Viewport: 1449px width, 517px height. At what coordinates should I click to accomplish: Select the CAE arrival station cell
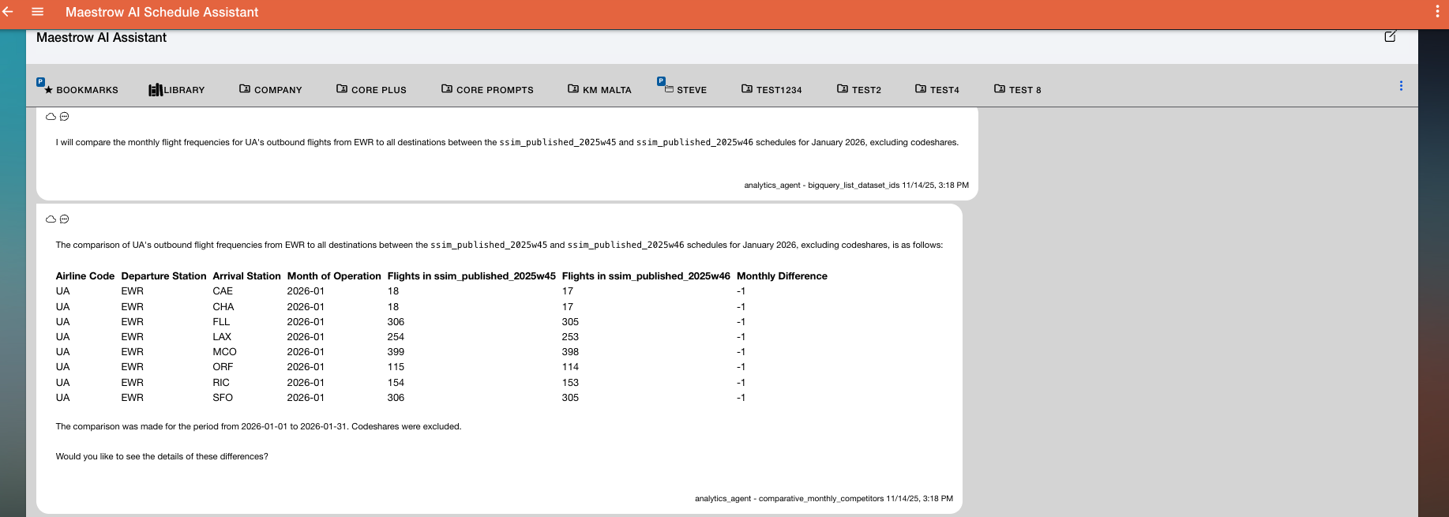(x=223, y=291)
